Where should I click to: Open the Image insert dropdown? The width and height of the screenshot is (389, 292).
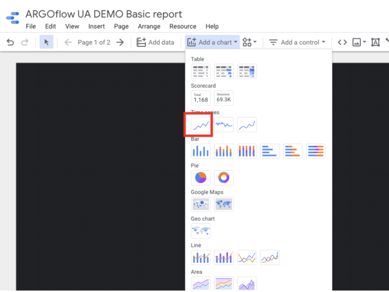tap(359, 42)
